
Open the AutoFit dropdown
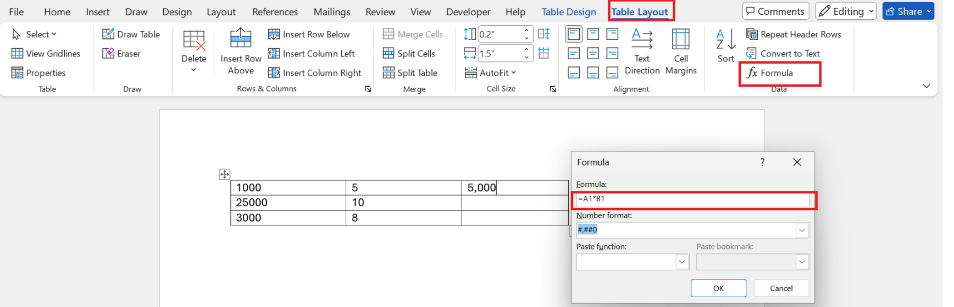[x=490, y=72]
